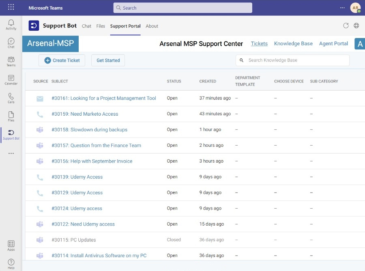Open ticket #30124 Udemy access
The height and width of the screenshot is (271, 365).
[77, 208]
